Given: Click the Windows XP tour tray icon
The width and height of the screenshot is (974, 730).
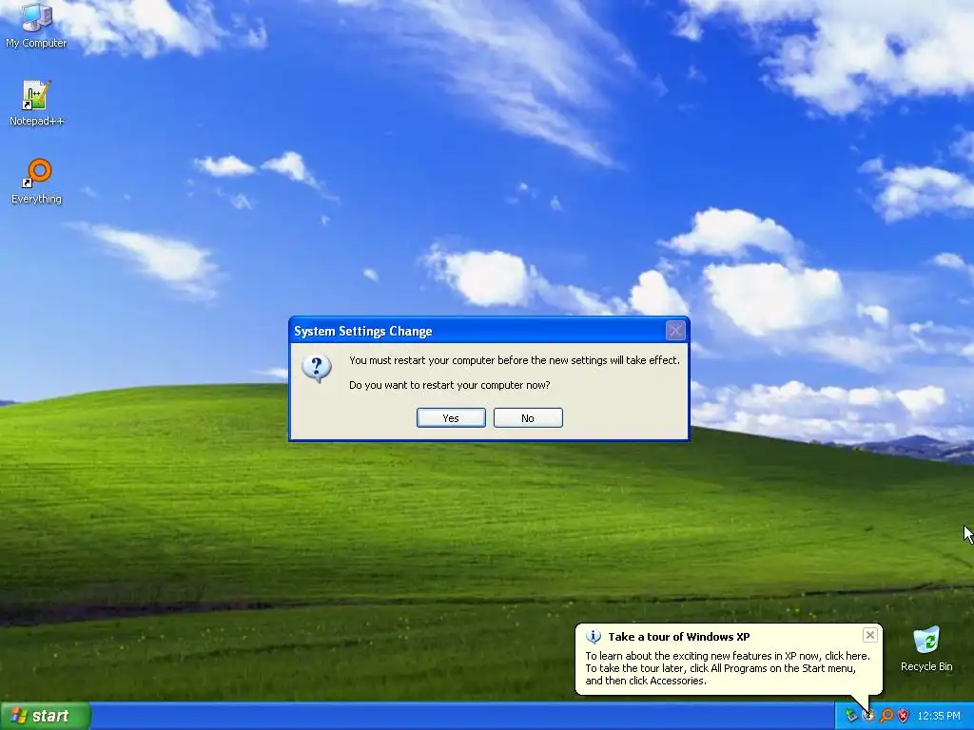Looking at the screenshot, I should (868, 716).
